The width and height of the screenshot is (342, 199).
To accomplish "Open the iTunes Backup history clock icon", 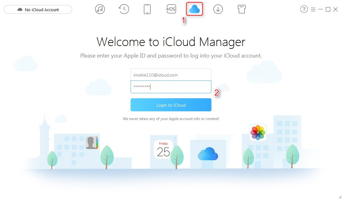I will [x=124, y=9].
